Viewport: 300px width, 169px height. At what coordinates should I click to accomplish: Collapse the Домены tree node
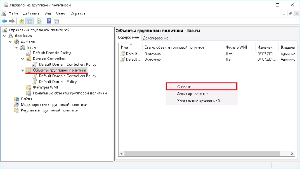[x=10, y=41]
